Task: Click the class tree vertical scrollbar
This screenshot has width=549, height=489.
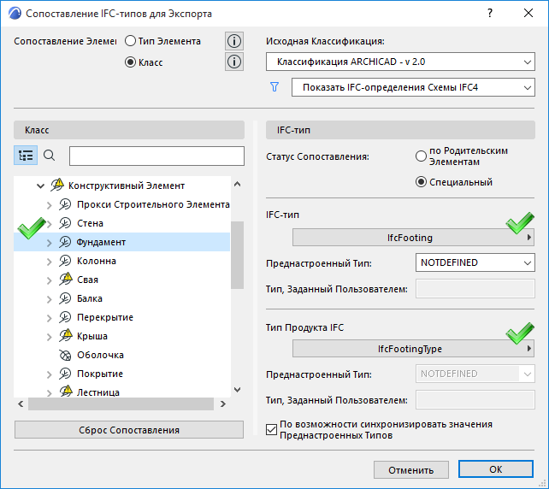Action: tap(238, 256)
